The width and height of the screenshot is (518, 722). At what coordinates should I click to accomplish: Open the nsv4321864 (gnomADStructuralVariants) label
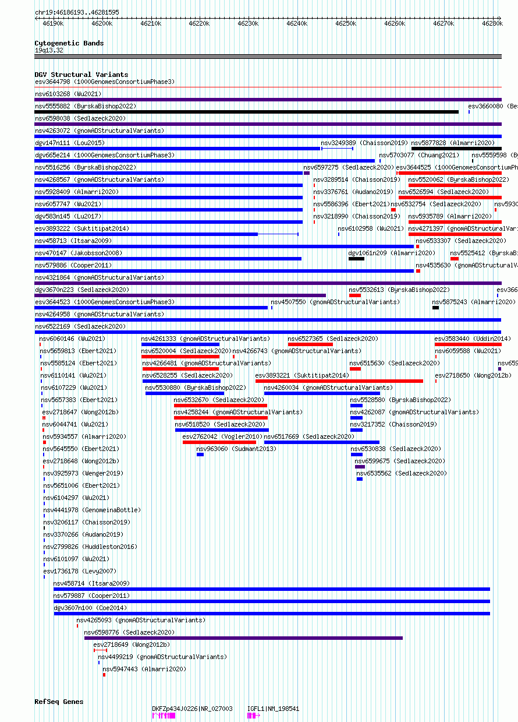(x=100, y=277)
